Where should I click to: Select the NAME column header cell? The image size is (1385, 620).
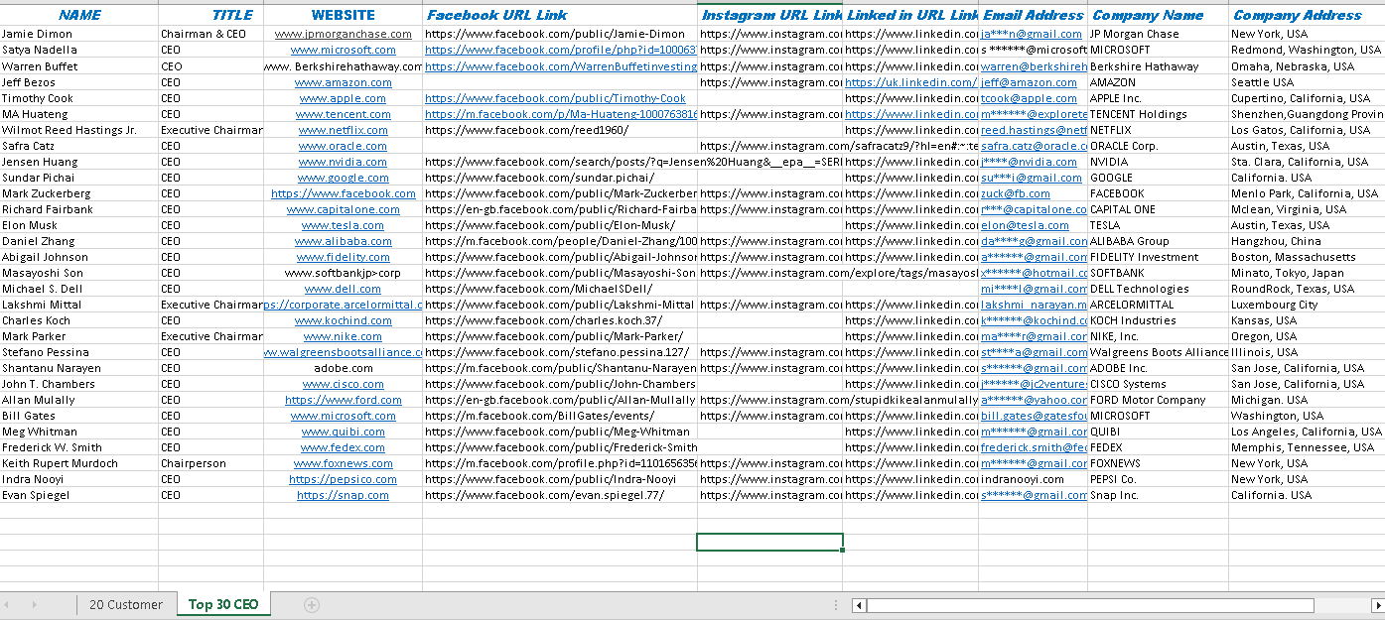[x=79, y=15]
